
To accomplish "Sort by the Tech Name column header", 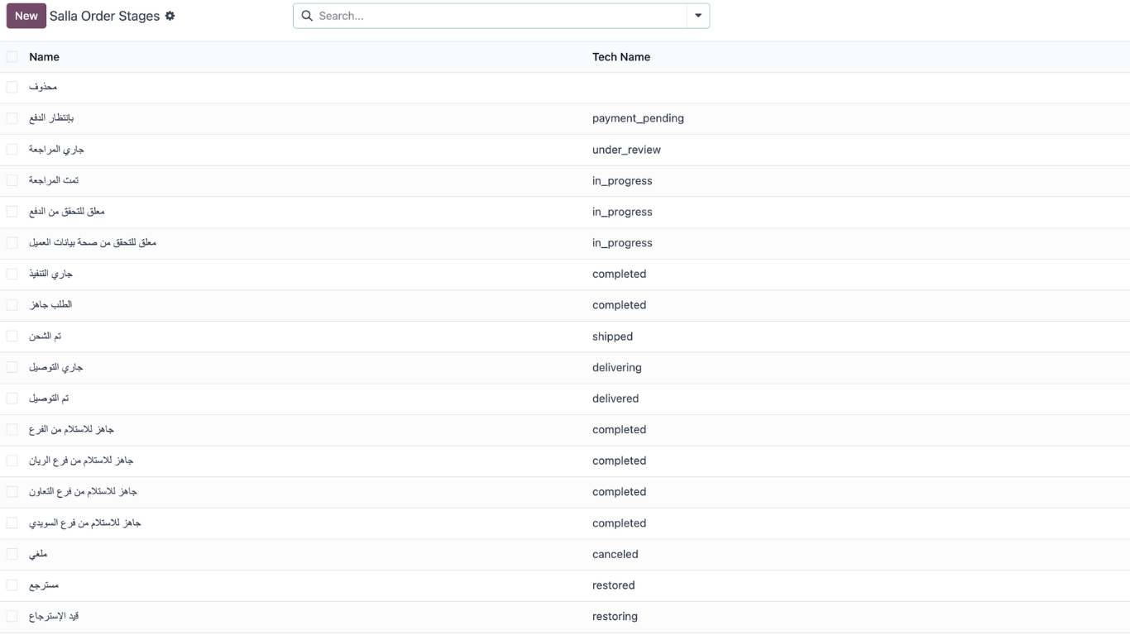I will (x=620, y=57).
